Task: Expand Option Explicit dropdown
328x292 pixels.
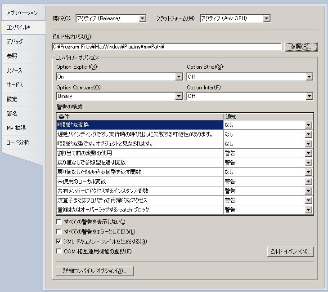Action: point(179,77)
